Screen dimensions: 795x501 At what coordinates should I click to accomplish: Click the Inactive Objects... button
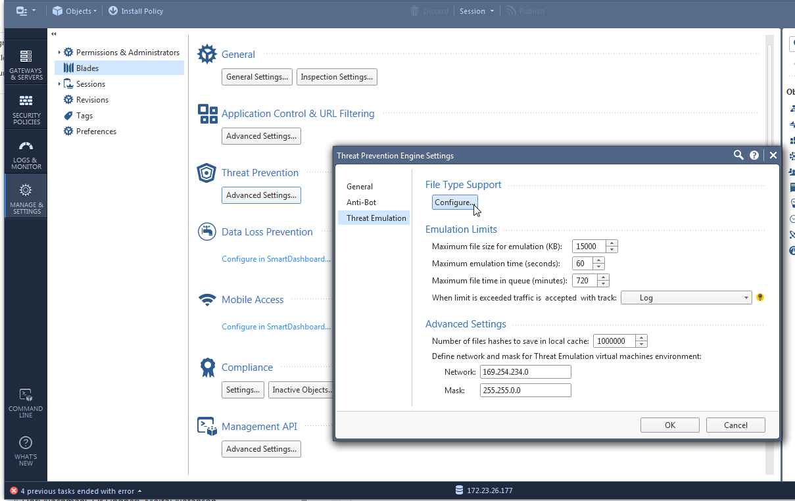301,390
